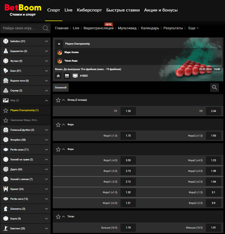Select Больше (16.5) odds 1.79
This screenshot has width=225, height=234.
point(128,228)
